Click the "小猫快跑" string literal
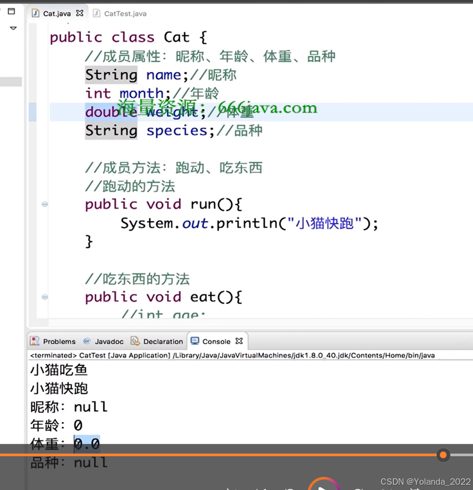 click(324, 223)
